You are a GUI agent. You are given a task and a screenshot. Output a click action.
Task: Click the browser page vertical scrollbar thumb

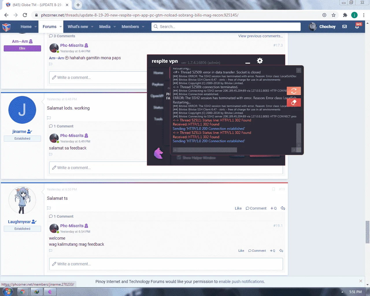pyautogui.click(x=367, y=232)
